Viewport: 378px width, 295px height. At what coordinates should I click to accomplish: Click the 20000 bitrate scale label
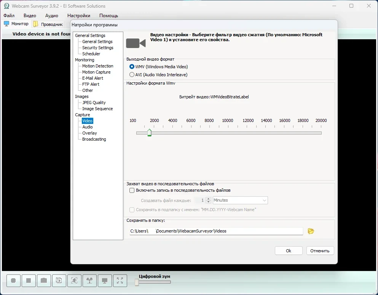point(321,120)
